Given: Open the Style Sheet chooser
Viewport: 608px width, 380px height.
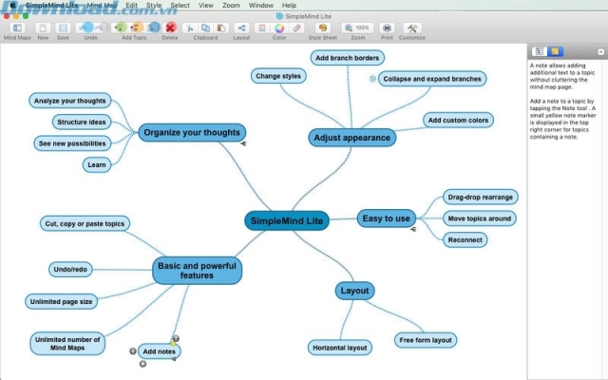Looking at the screenshot, I should (323, 28).
